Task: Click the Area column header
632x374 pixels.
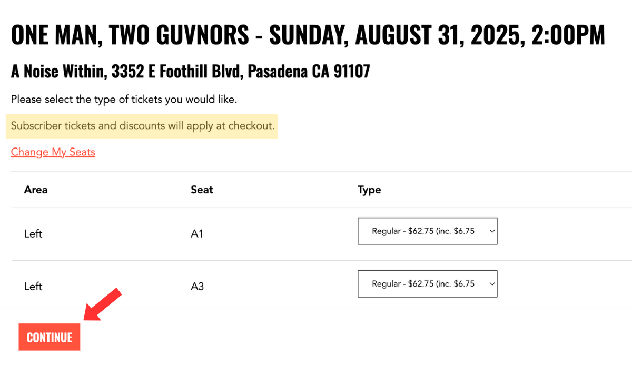Action: click(36, 190)
